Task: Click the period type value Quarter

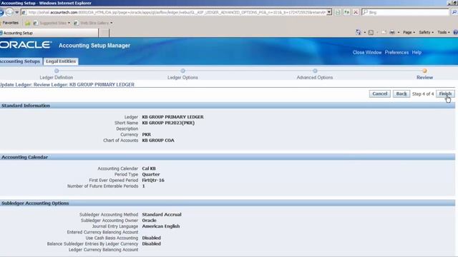Action: (x=151, y=174)
